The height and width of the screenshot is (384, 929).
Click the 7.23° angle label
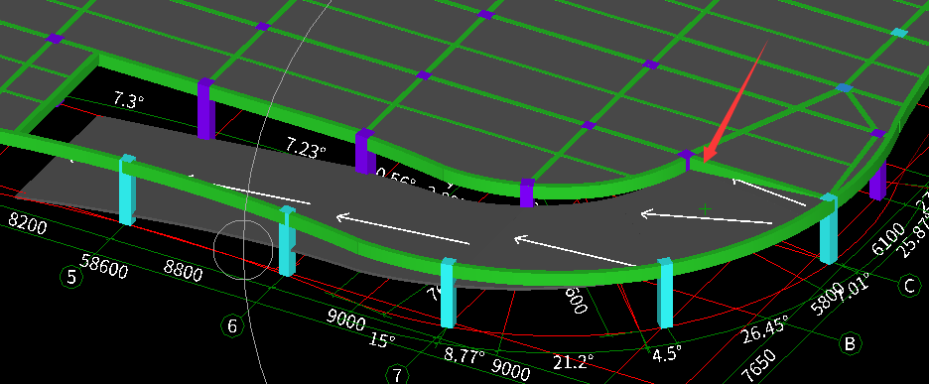[x=306, y=147]
